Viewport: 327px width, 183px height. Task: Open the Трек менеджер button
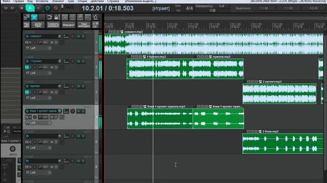click(x=84, y=25)
